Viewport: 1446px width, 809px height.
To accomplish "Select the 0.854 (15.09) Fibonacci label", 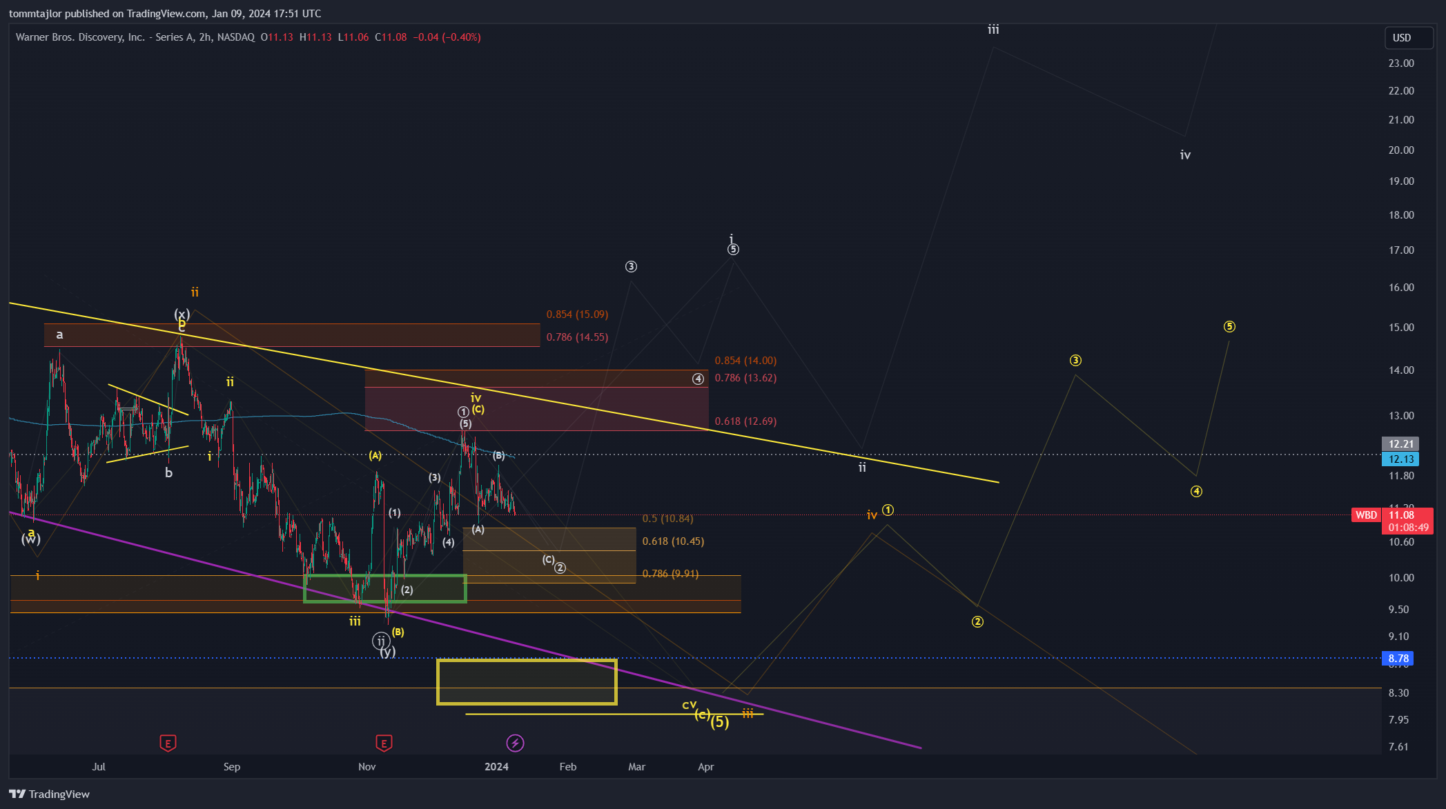I will pos(577,314).
